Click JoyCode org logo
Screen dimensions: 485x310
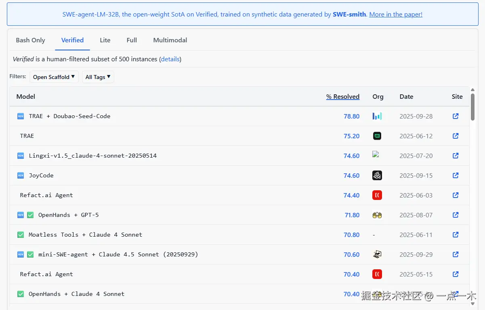tap(377, 175)
